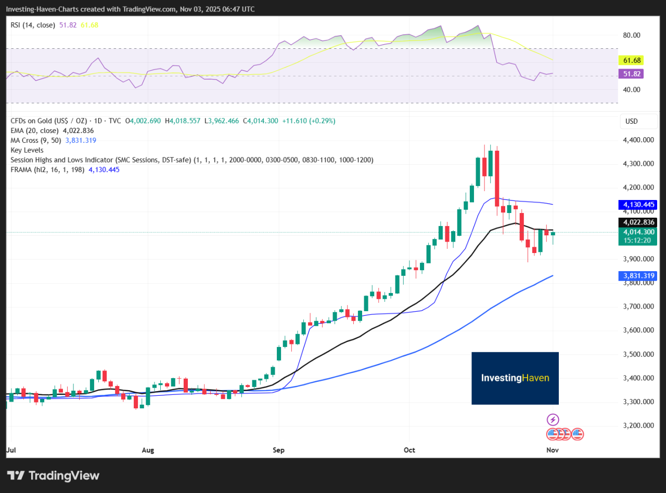Select the rightmost standalone US flag event icon
The width and height of the screenshot is (666, 493).
577,434
